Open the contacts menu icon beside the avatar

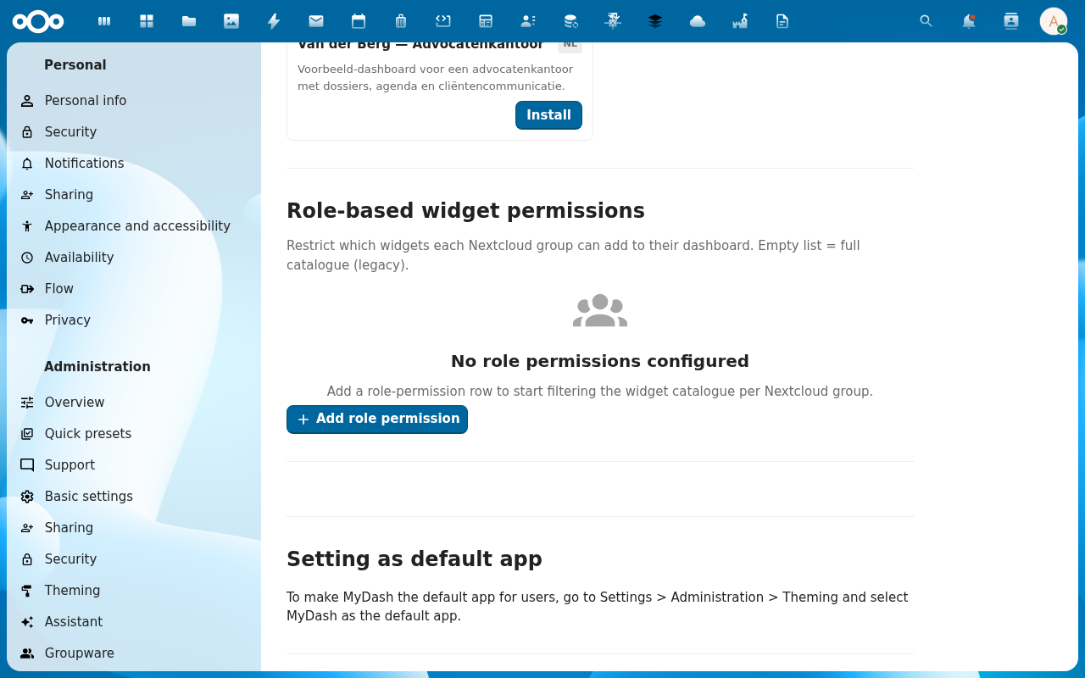pos(1011,21)
